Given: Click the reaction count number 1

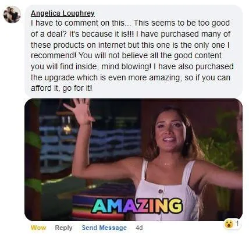Looking at the screenshot, I should tap(237, 224).
